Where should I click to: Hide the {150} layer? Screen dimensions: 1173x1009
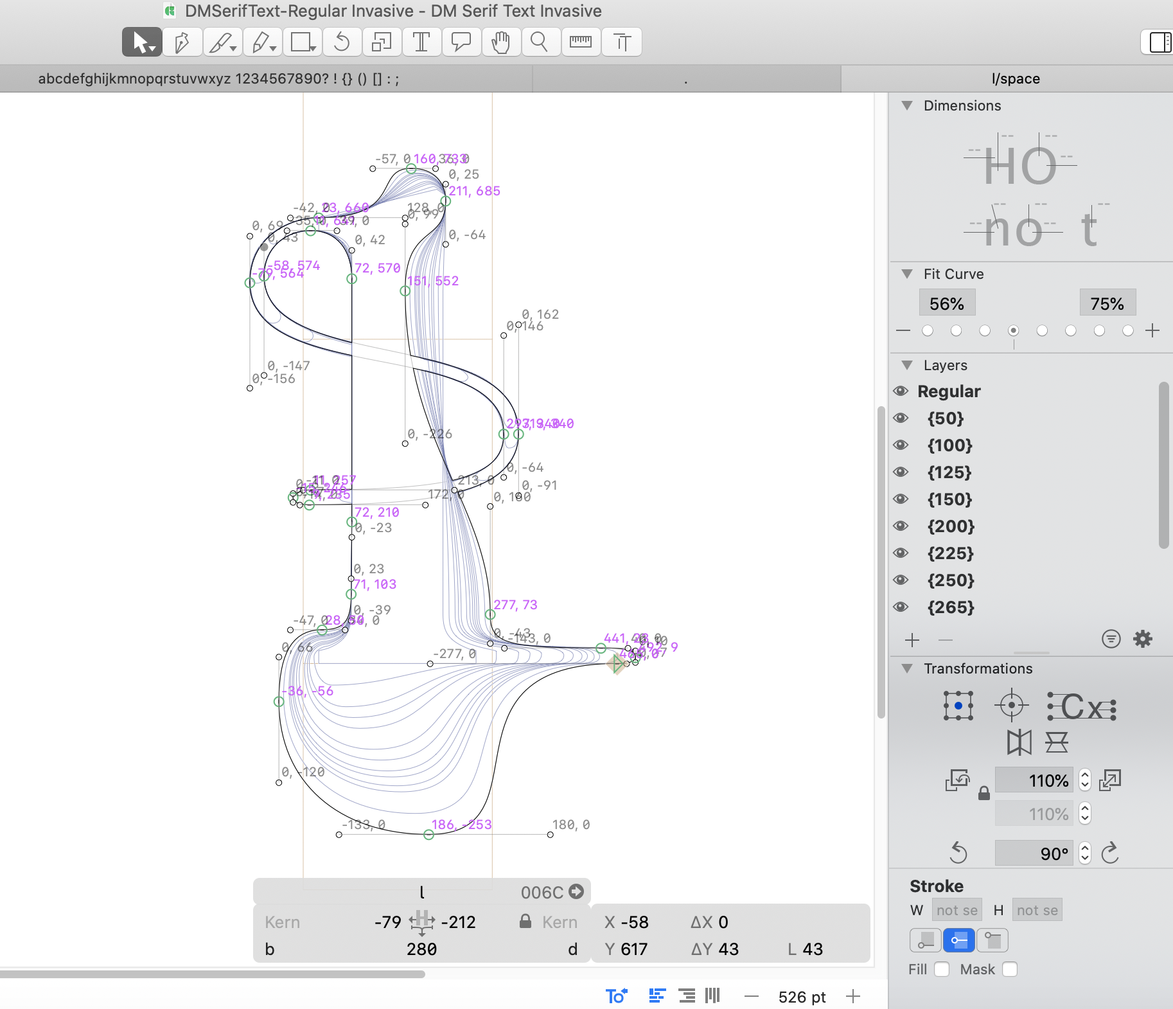(x=901, y=499)
